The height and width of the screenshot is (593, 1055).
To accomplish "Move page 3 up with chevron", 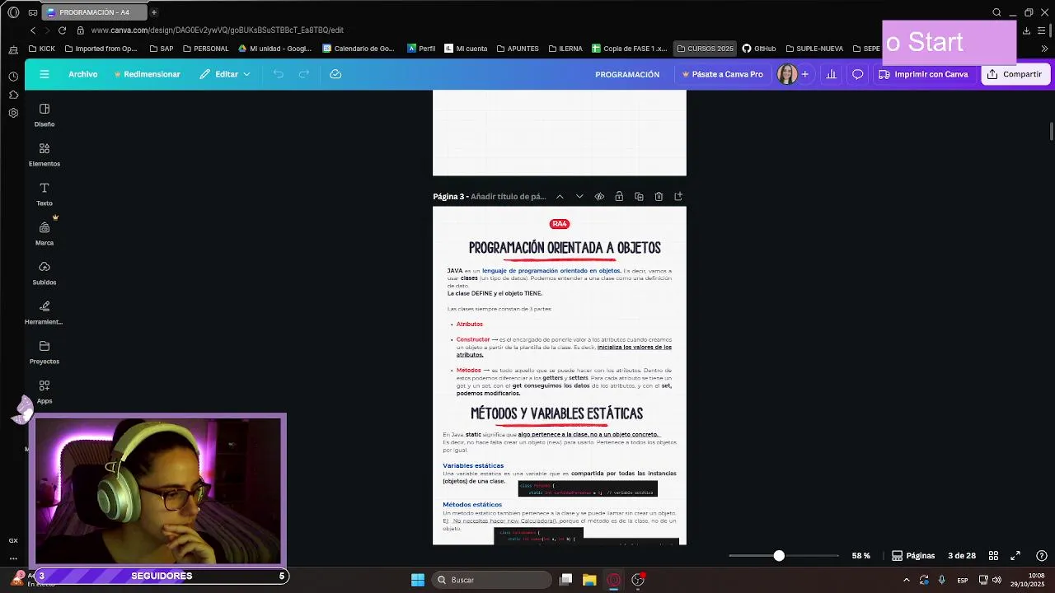I will point(560,197).
